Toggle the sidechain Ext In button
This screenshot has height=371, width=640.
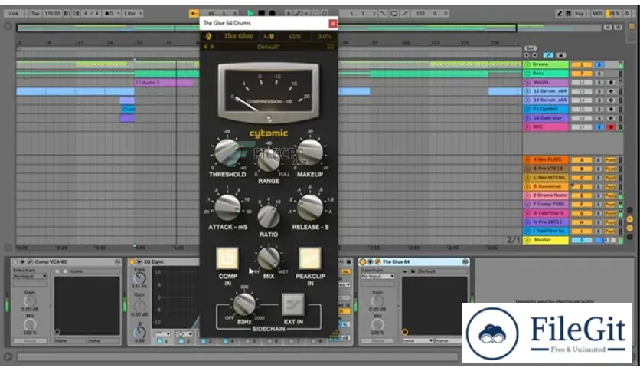coord(293,305)
